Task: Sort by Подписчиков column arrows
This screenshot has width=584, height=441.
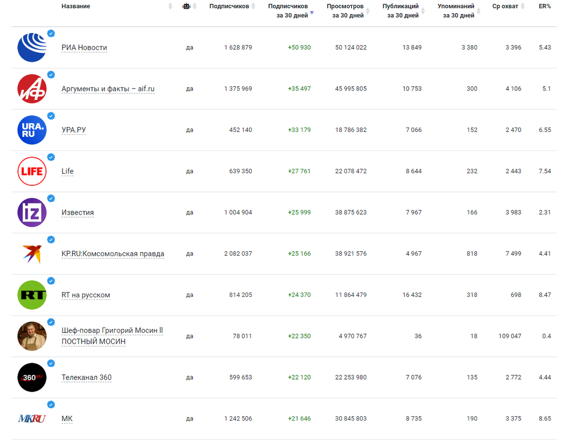Action: point(253,6)
